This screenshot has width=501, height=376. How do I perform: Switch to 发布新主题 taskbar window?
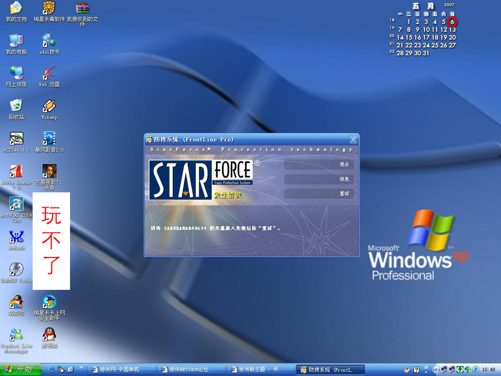261,369
